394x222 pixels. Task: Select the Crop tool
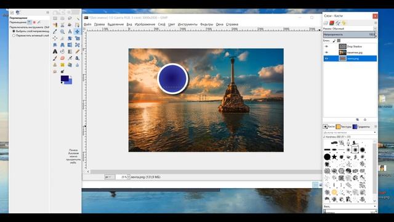point(62,38)
